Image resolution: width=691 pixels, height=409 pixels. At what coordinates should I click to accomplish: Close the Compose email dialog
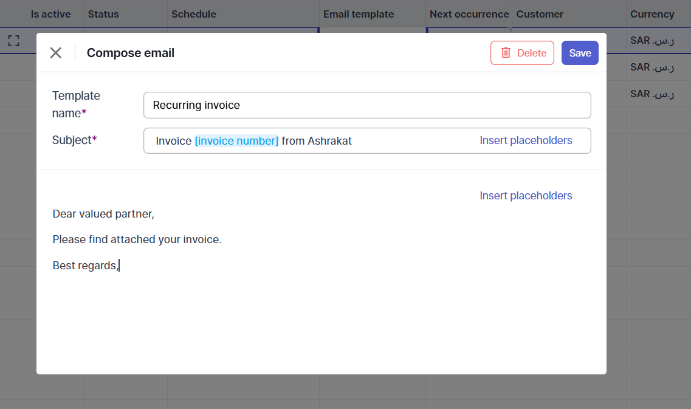(x=56, y=53)
